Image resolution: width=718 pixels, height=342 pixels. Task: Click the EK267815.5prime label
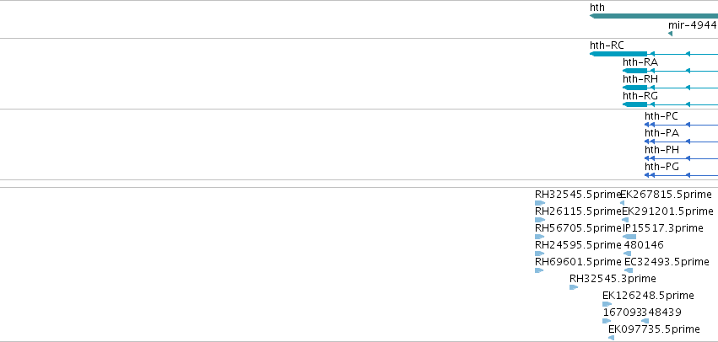tap(667, 195)
